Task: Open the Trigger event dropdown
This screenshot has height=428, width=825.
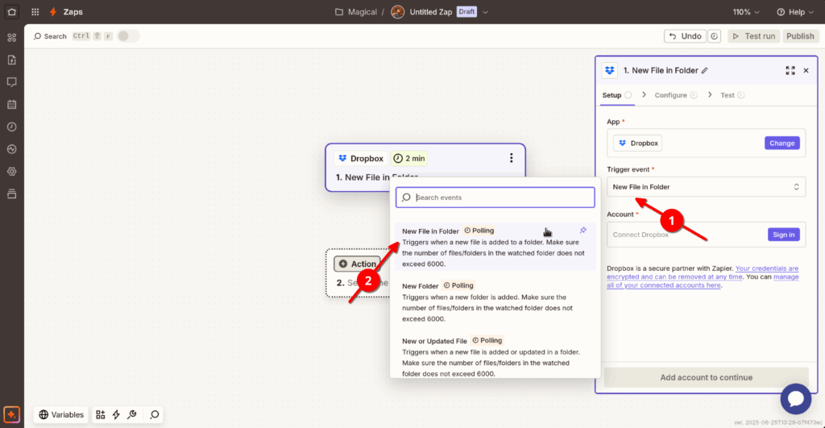Action: pyautogui.click(x=706, y=187)
